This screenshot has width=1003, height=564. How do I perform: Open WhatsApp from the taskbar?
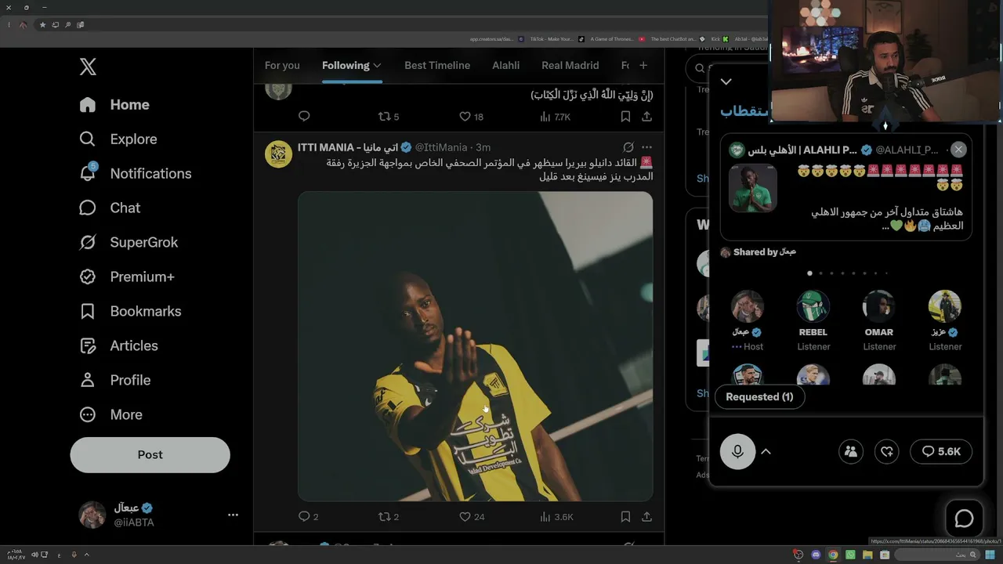(850, 555)
